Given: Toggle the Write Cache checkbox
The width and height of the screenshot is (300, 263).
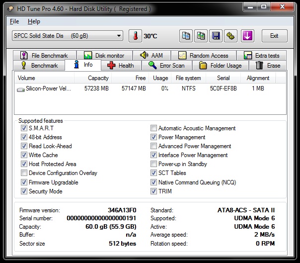Looking at the screenshot, I should pos(24,155).
